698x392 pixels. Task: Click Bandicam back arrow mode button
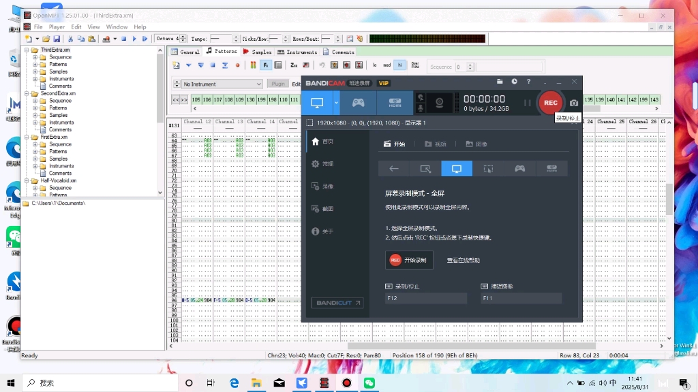click(393, 169)
